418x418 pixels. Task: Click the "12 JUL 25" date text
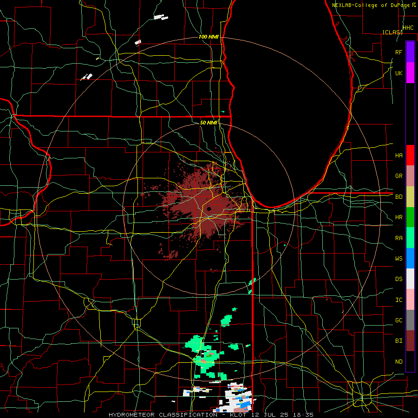point(271,415)
